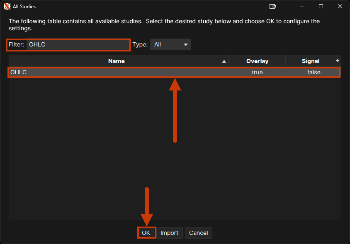Maximize the All Studies window

tap(321, 6)
